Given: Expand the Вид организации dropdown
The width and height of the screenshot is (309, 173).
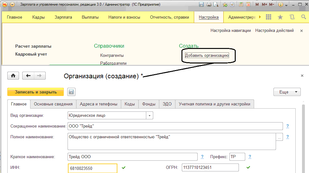Looking at the screenshot, I should point(149,116).
